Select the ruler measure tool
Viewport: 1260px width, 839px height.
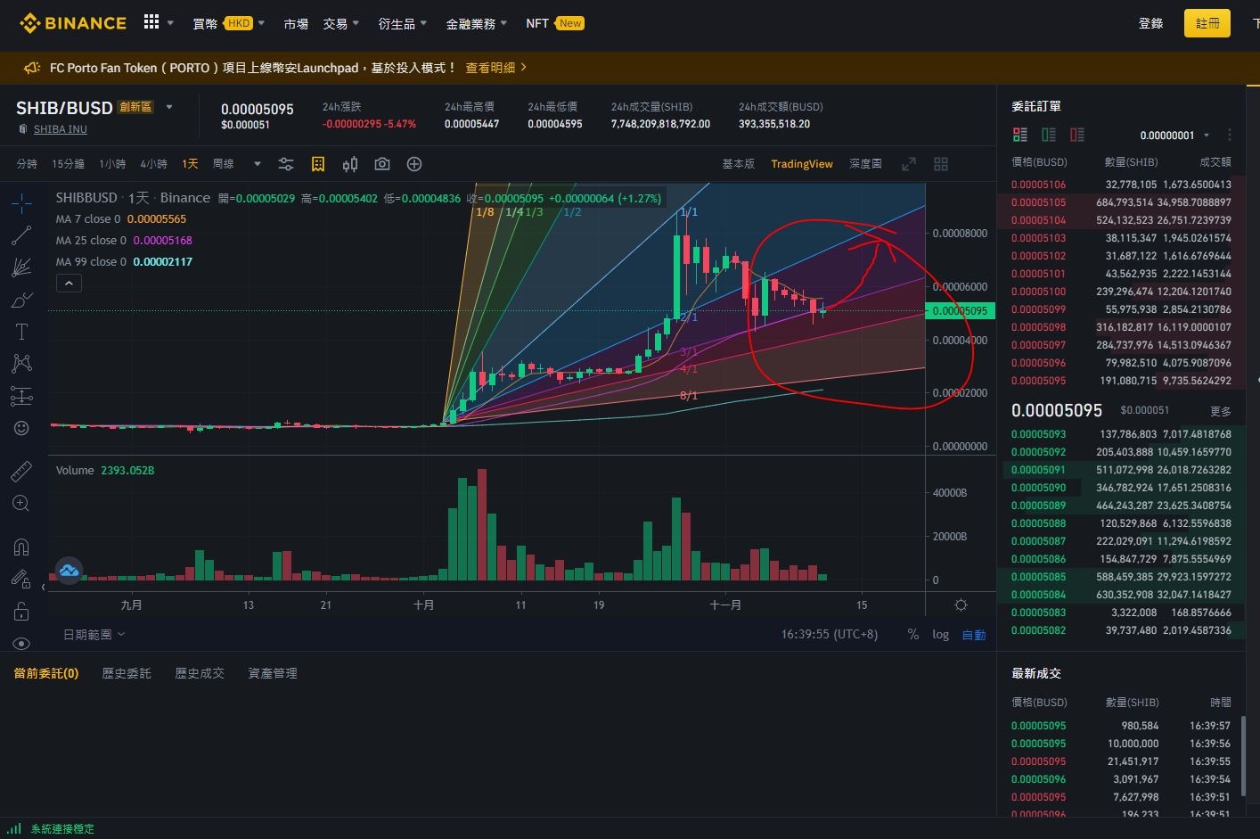click(21, 471)
